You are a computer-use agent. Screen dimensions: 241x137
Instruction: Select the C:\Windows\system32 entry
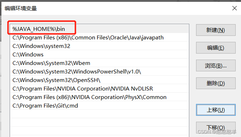[x=99, y=46]
